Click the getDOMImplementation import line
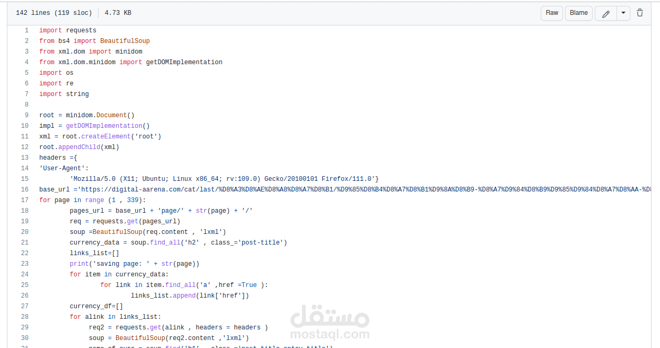 pos(131,62)
